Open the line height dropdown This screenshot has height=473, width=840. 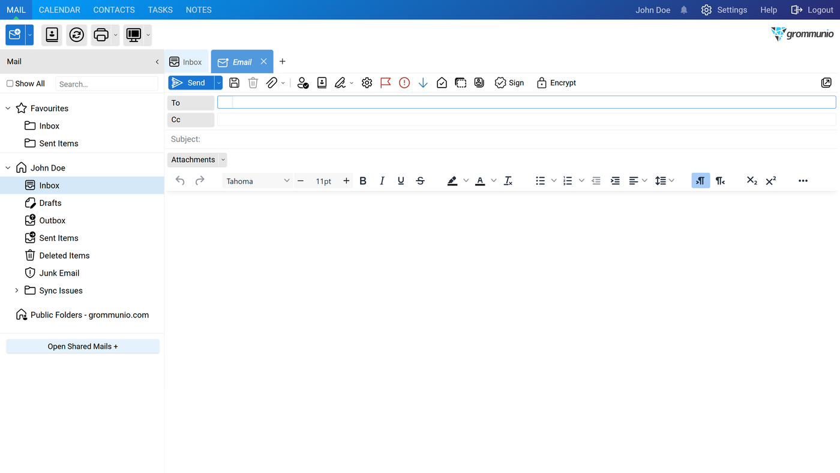671,181
